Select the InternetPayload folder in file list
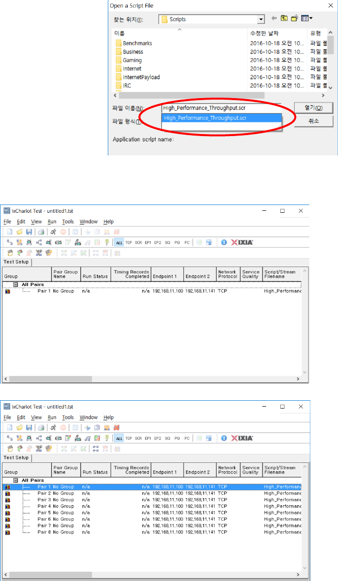Viewport: 338px width, 581px height. click(x=141, y=77)
